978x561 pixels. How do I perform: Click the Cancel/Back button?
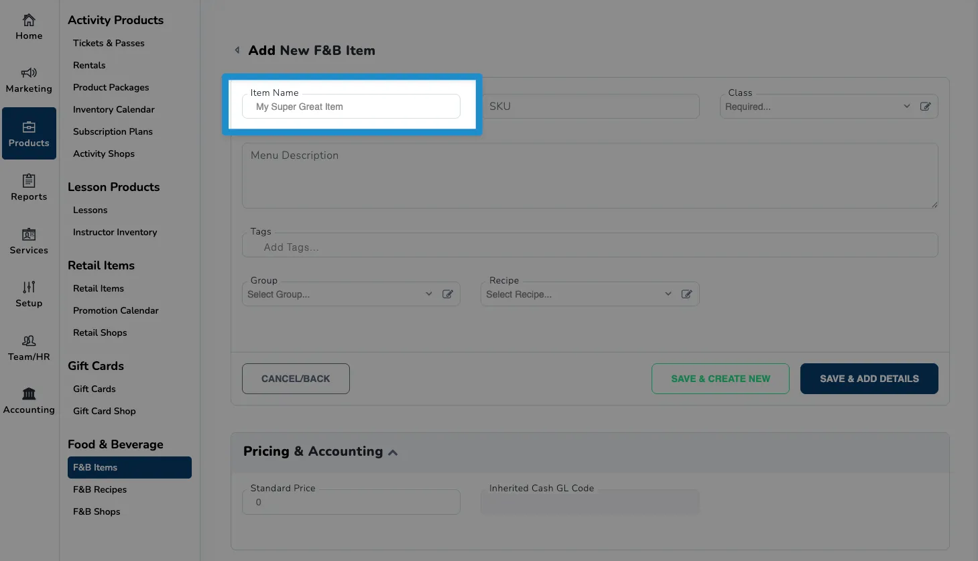click(x=296, y=379)
